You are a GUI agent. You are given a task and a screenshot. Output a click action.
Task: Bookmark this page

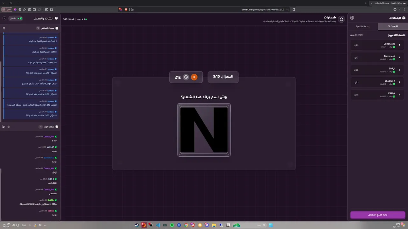point(294,10)
